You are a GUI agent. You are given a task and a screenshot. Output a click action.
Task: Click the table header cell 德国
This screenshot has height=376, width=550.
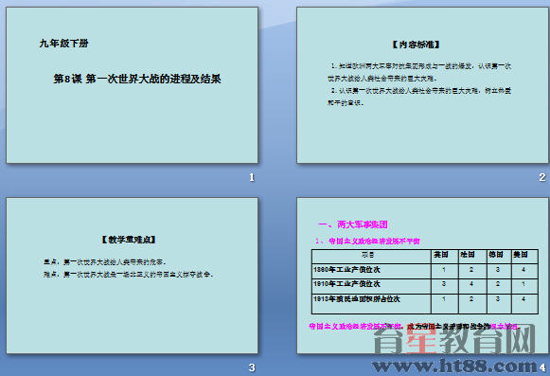(499, 257)
